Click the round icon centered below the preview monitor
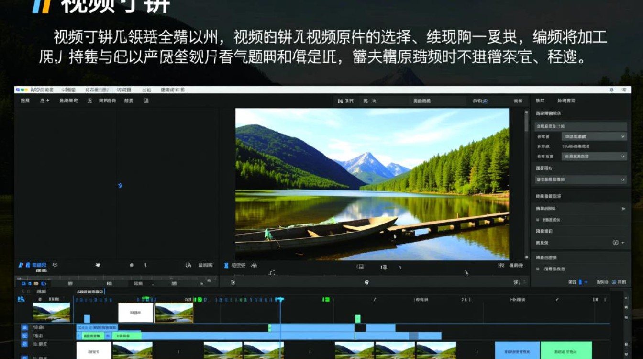The width and height of the screenshot is (643, 359). [366, 282]
